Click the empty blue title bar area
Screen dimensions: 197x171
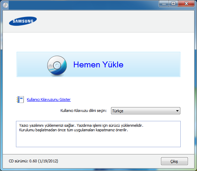click(83, 5)
